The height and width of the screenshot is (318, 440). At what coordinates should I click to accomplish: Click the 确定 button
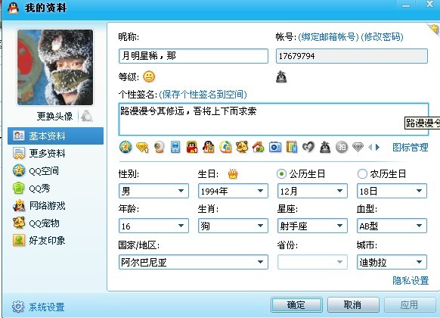tap(296, 305)
